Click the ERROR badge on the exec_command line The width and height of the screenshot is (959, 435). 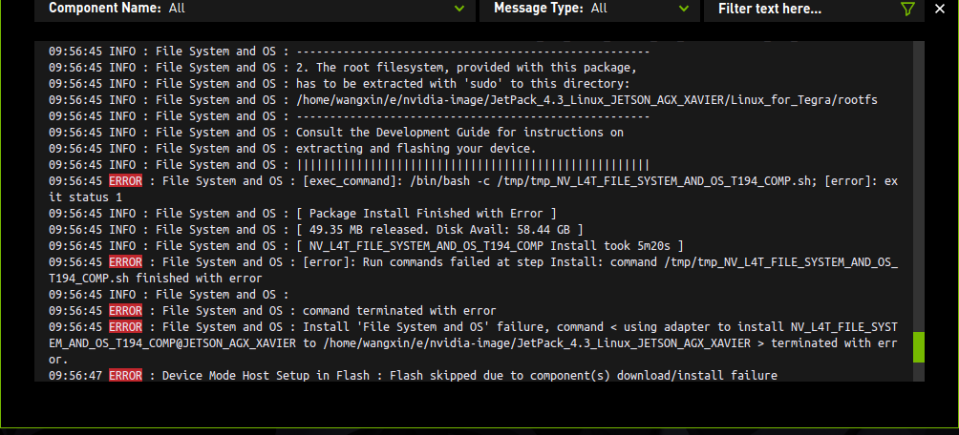pyautogui.click(x=125, y=181)
